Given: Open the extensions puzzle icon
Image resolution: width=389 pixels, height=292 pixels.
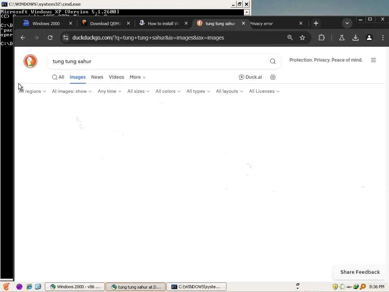Looking at the screenshot, I should (x=321, y=38).
